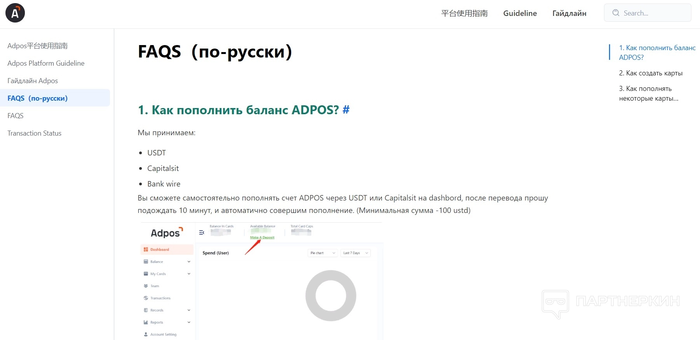This screenshot has width=700, height=340.
Task: Open the Guideline top navigation item
Action: [x=520, y=13]
